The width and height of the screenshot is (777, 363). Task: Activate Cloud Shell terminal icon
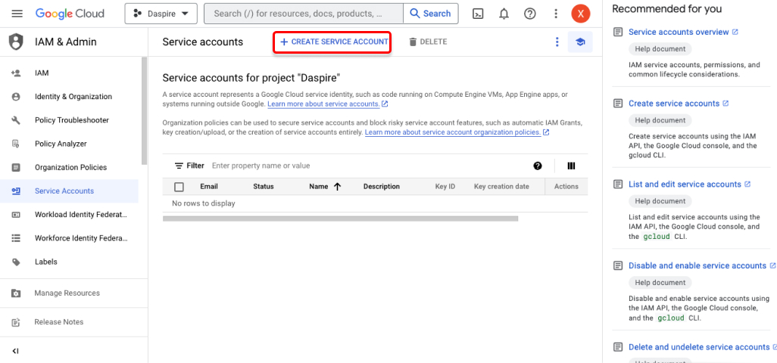pyautogui.click(x=478, y=14)
